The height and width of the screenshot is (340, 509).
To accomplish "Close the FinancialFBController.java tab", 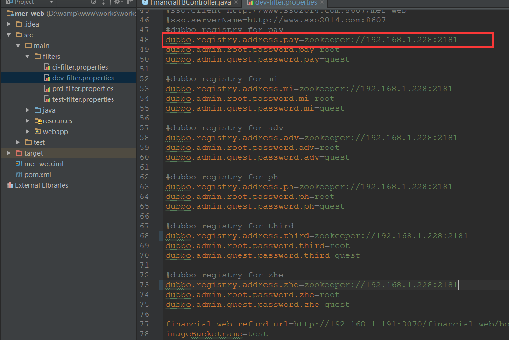I will click(236, 3).
